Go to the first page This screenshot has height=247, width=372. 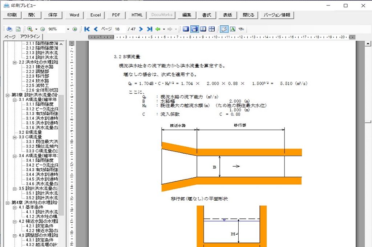pos(87,29)
